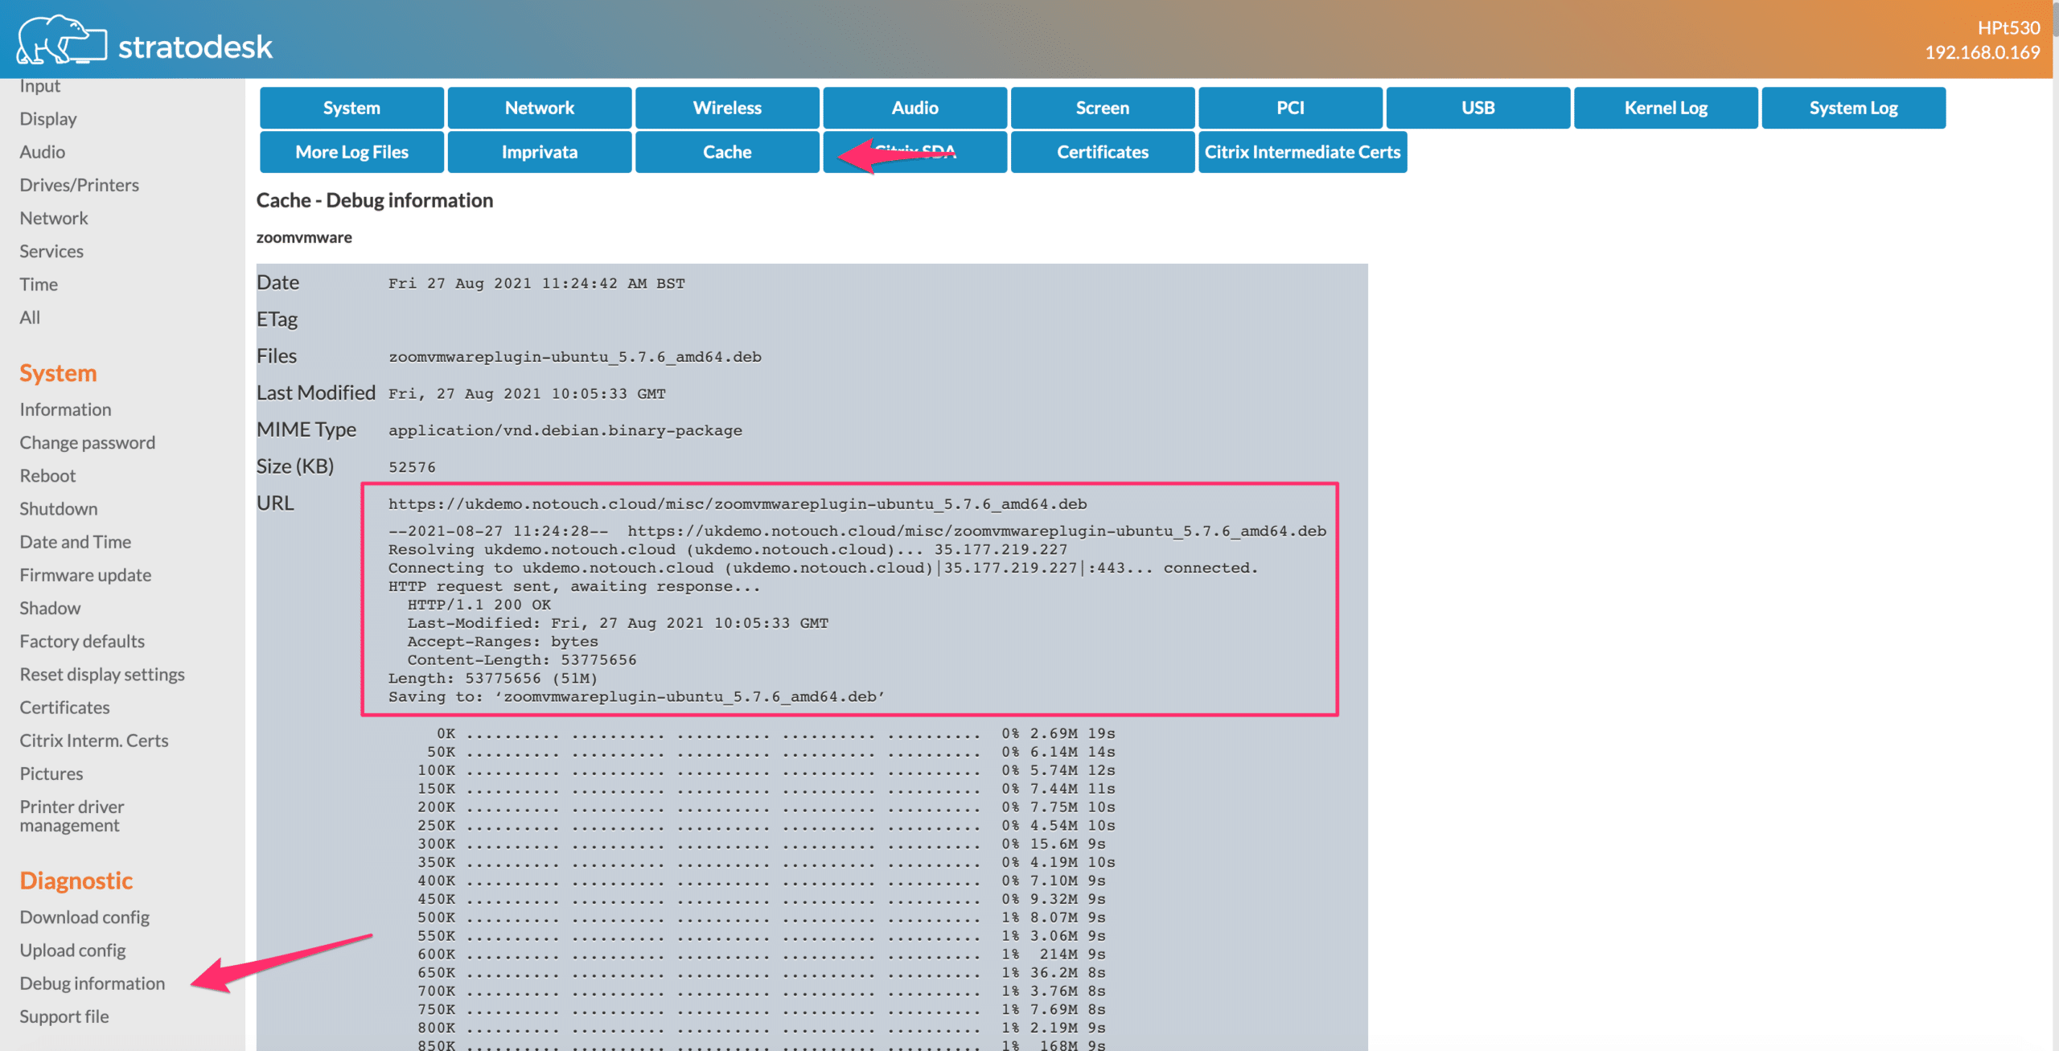The image size is (2059, 1051).
Task: Open Printer driver management
Action: [72, 815]
